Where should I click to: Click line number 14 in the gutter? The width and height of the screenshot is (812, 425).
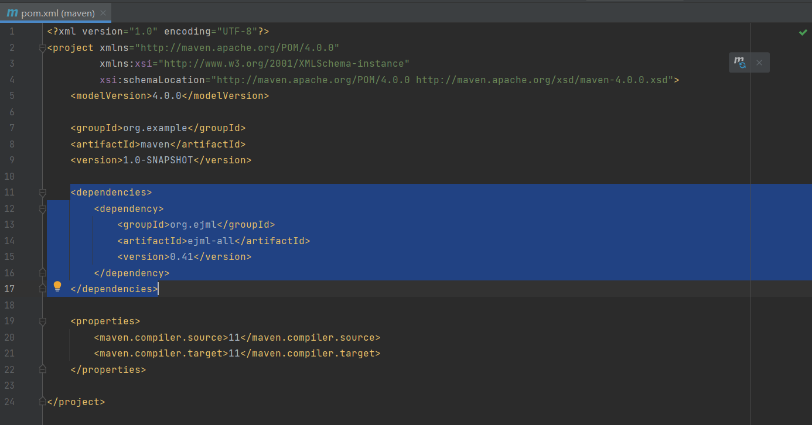coord(9,241)
